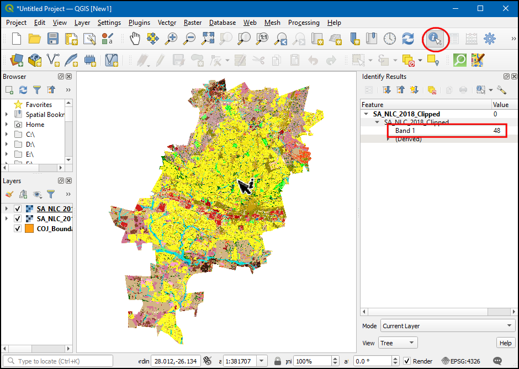Open the Processing menu
This screenshot has height=369, width=519.
coord(303,23)
